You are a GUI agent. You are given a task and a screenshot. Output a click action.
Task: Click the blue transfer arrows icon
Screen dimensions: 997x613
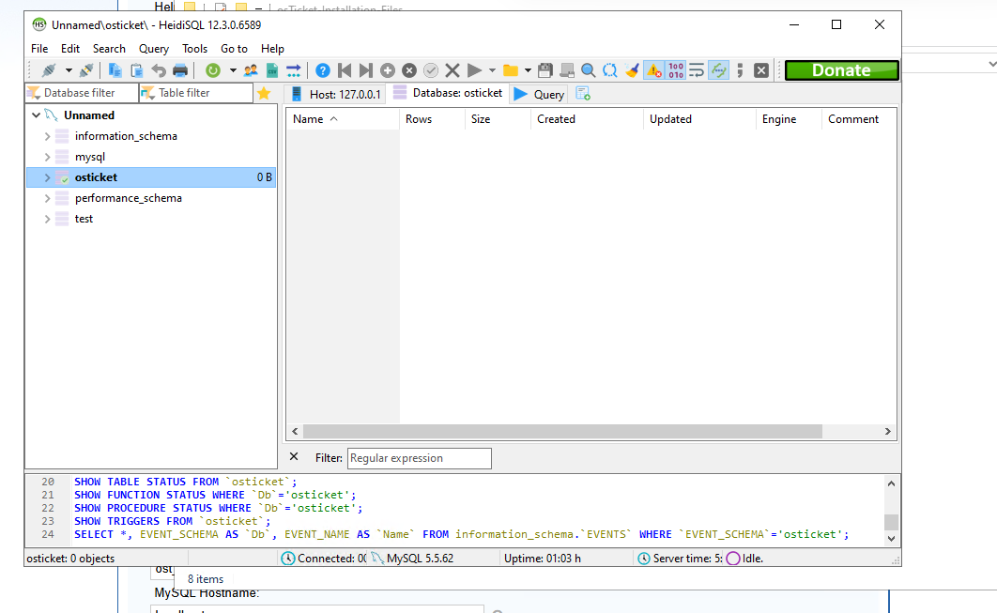click(x=293, y=70)
